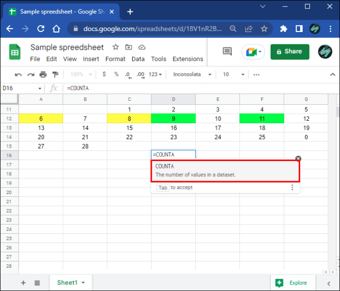340x291 pixels.
Task: Open Sheet1 tab dropdown arrow
Action: pyautogui.click(x=83, y=283)
